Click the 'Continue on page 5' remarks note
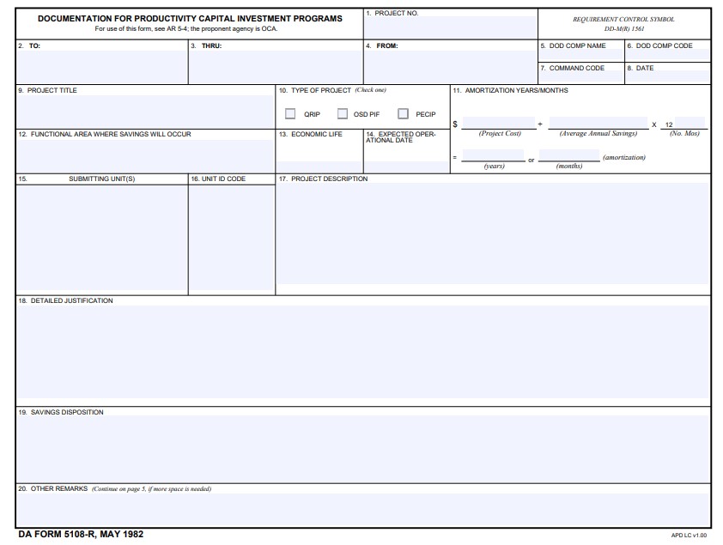This screenshot has width=723, height=545. (152, 489)
